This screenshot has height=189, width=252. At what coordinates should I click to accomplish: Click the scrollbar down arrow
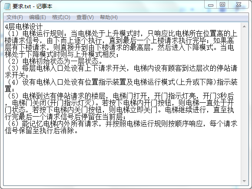[244, 181]
